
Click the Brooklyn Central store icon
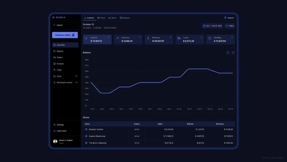86,129
